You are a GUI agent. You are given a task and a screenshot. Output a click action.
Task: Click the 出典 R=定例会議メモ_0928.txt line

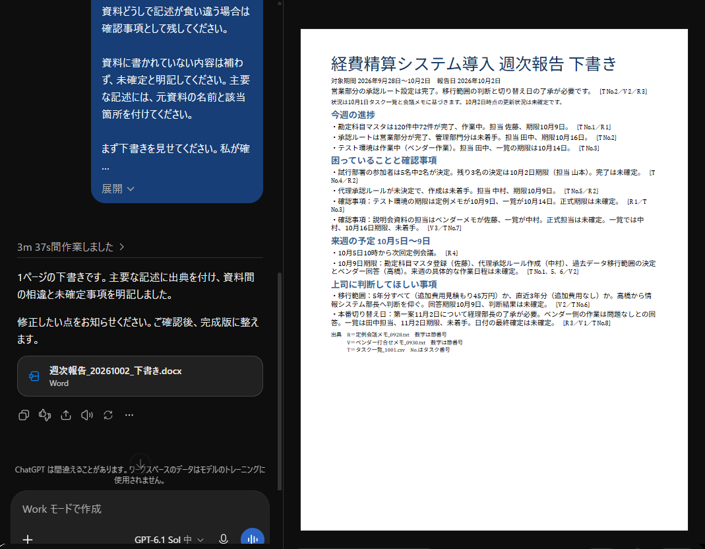tap(389, 335)
